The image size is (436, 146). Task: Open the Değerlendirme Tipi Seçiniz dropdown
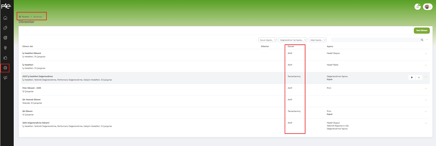click(293, 40)
